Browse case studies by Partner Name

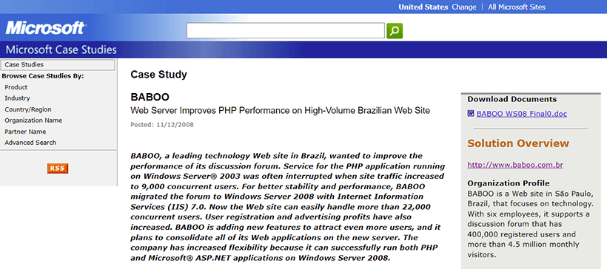click(x=25, y=132)
